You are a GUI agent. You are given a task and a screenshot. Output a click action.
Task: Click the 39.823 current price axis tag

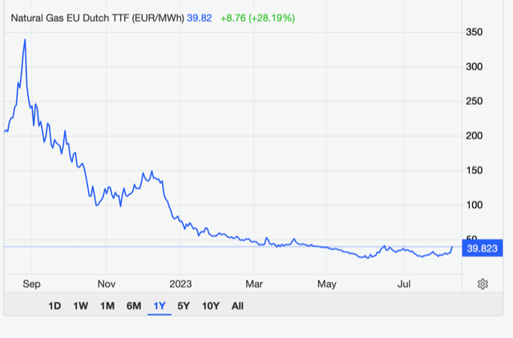pos(483,248)
